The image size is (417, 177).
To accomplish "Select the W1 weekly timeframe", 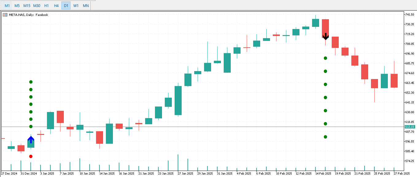I will pos(76,5).
